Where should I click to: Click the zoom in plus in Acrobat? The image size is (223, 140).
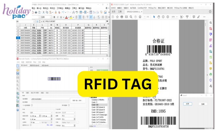pyautogui.click(x=168, y=17)
